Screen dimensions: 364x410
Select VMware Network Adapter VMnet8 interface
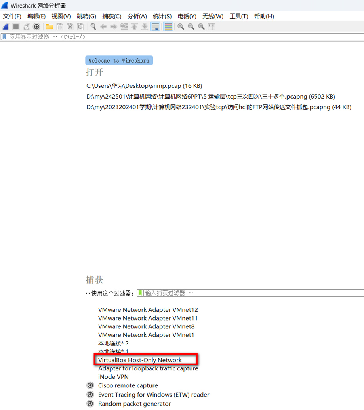tap(146, 326)
